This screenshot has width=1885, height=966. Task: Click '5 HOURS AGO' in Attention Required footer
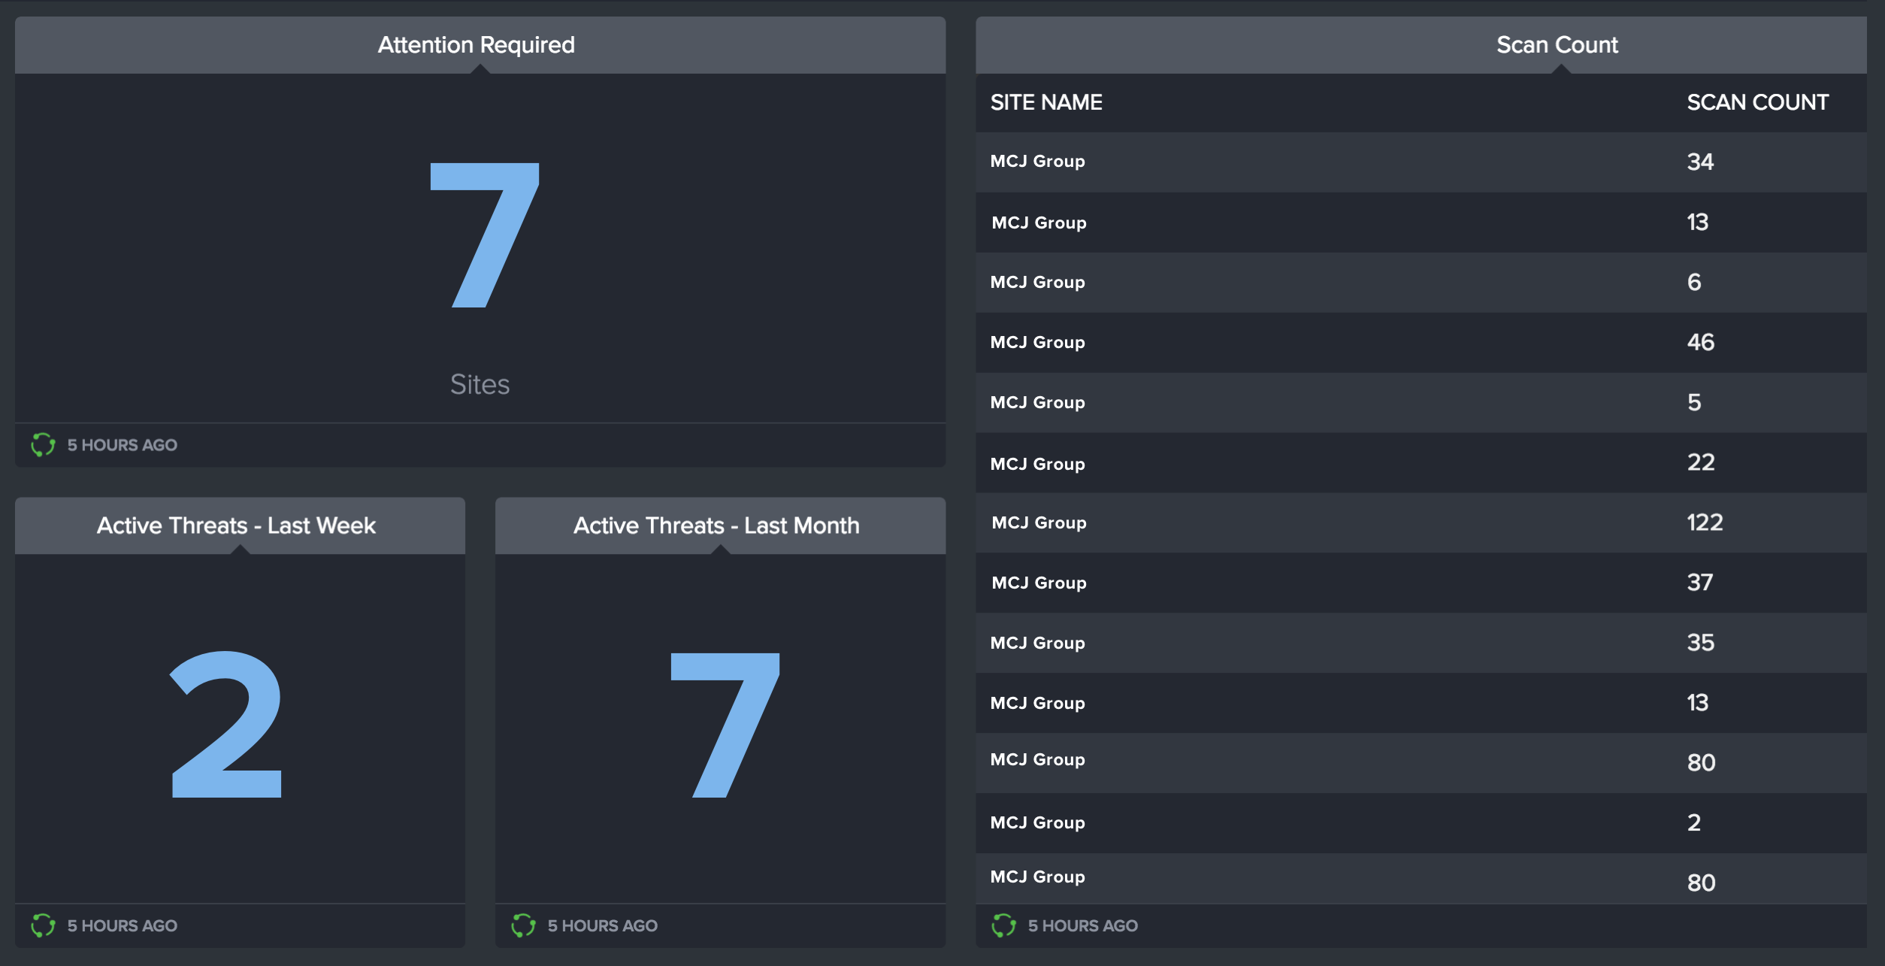[x=123, y=445]
